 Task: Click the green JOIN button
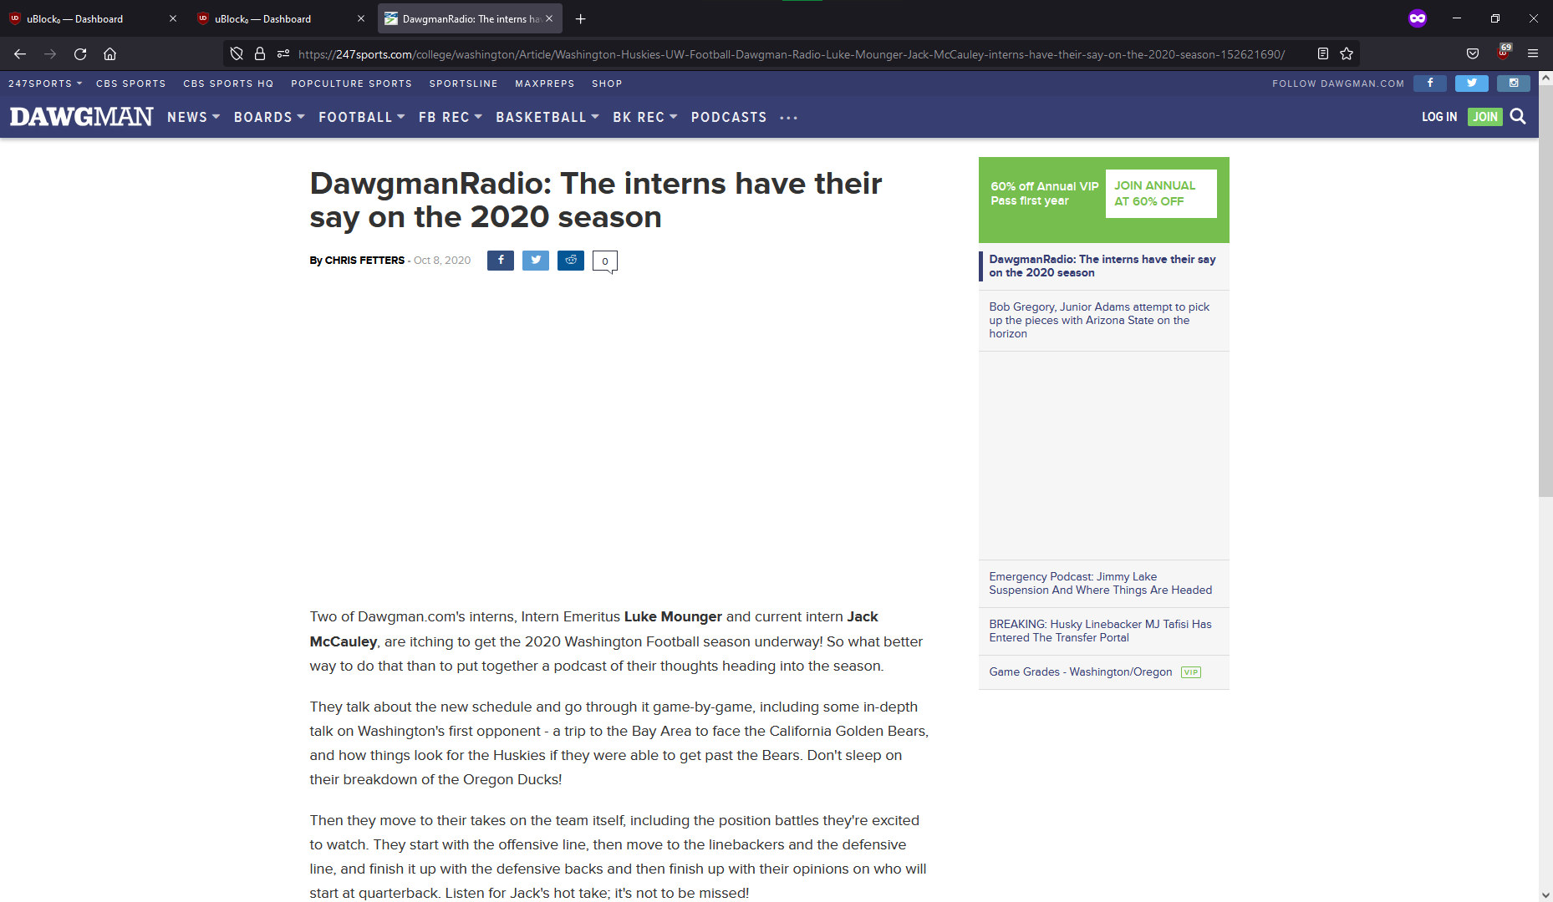tap(1484, 117)
